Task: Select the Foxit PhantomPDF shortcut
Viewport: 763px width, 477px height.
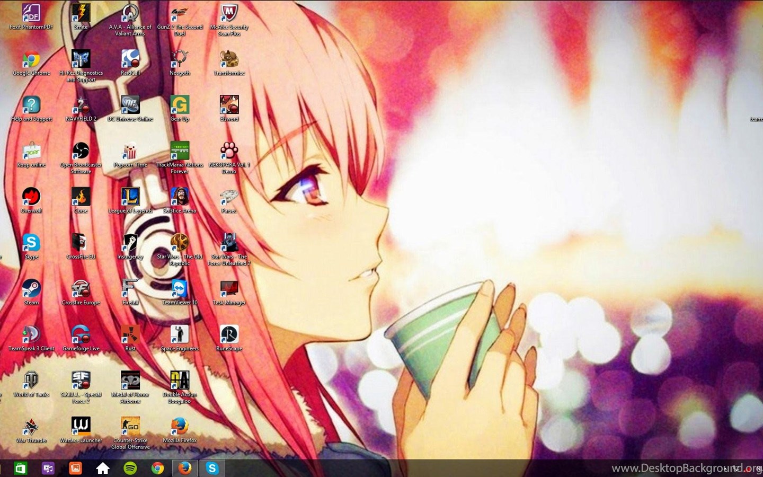Action: point(31,13)
